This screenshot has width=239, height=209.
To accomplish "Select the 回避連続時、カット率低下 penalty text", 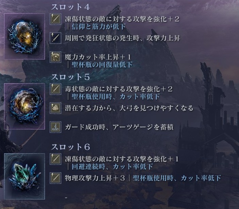I will [x=112, y=167].
